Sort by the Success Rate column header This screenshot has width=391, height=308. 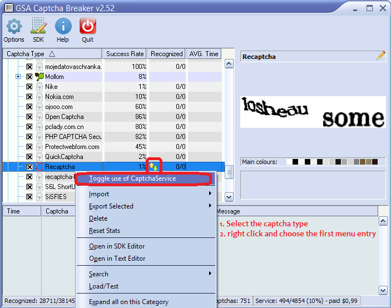point(125,54)
